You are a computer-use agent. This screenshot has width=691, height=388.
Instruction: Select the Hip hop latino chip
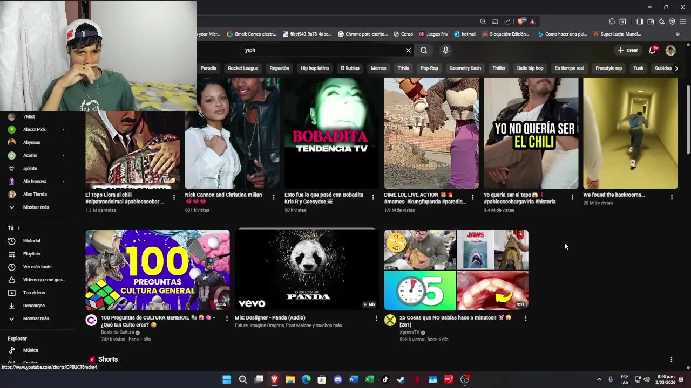pos(315,68)
